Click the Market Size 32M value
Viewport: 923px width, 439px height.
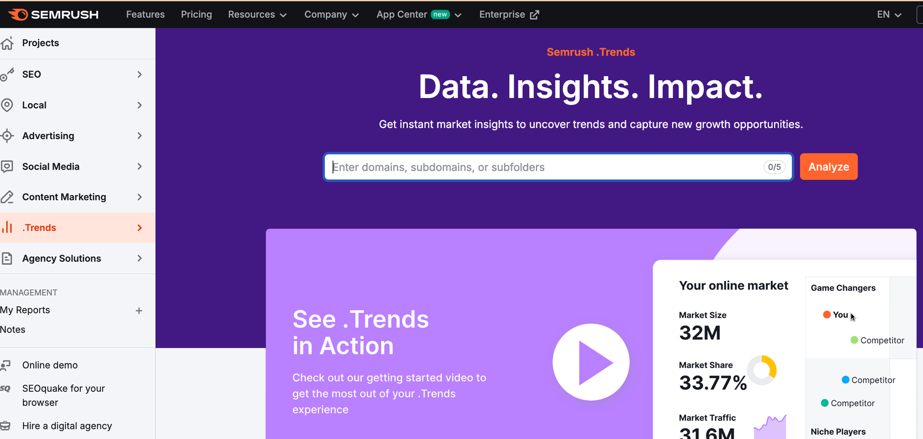[x=700, y=333]
